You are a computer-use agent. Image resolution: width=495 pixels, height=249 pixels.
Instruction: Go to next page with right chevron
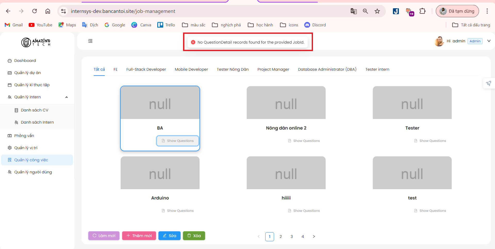(314, 236)
